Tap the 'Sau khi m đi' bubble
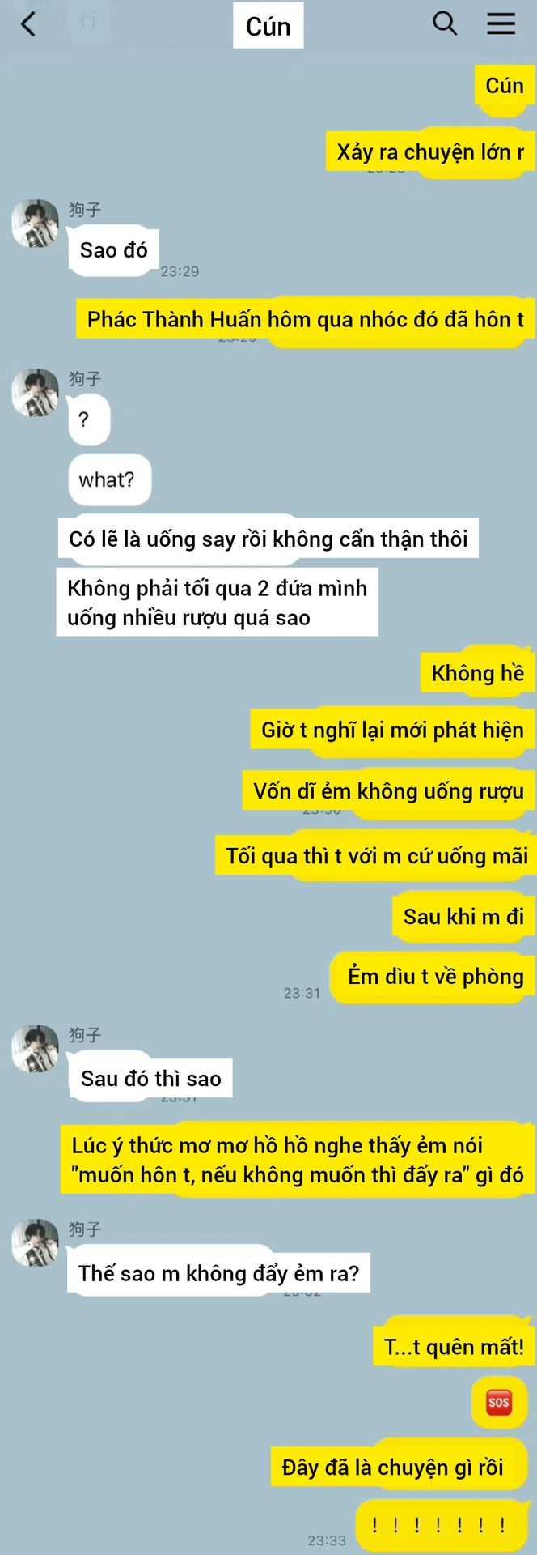537x1555 pixels. pyautogui.click(x=463, y=917)
